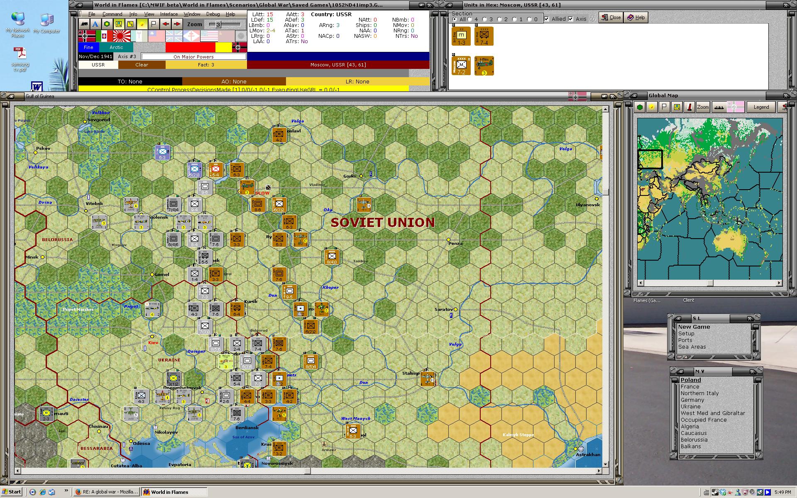Select the German flag in the country bar

pos(87,36)
